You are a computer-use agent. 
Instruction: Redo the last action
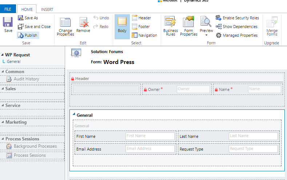click(x=101, y=27)
